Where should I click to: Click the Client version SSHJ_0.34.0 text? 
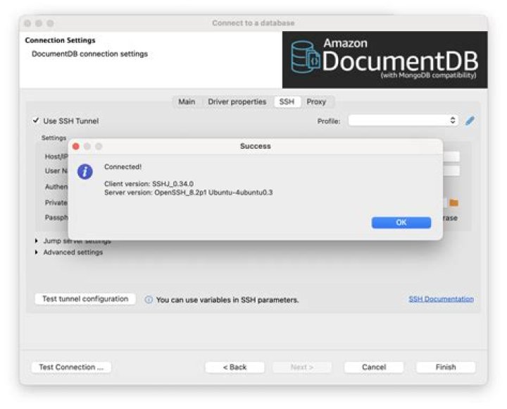pyautogui.click(x=149, y=183)
